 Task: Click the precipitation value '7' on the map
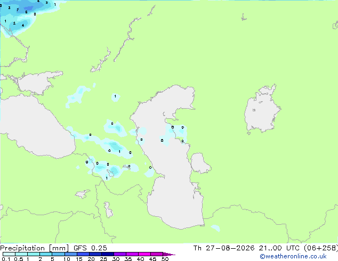[18, 10]
